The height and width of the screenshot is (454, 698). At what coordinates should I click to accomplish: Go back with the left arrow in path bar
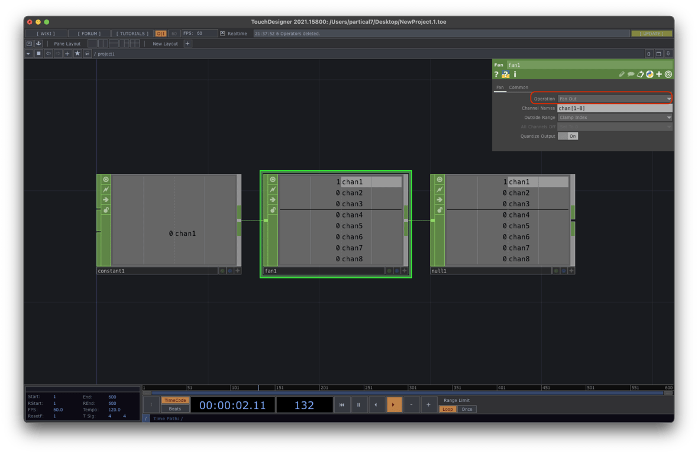tap(49, 54)
